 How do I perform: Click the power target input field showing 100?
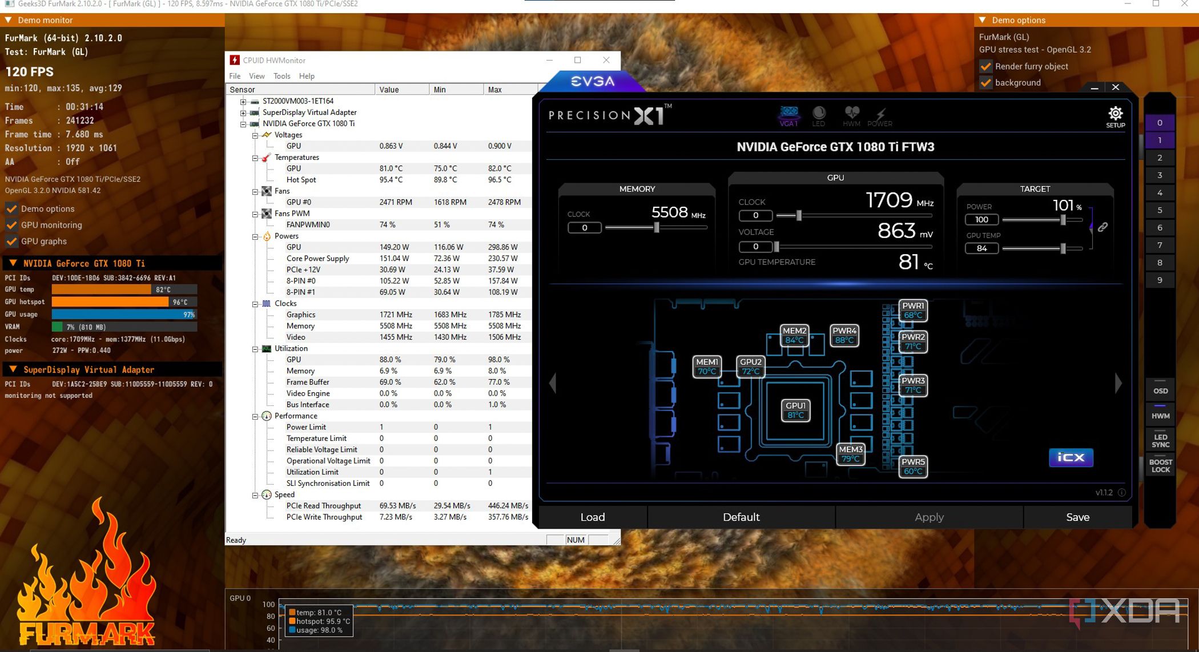[x=981, y=220]
